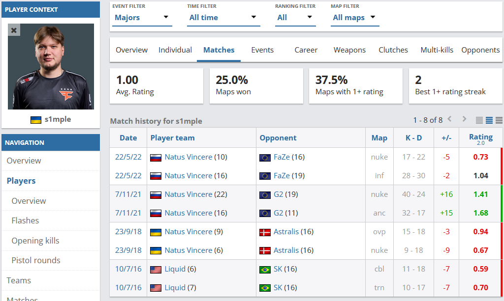Open the Time filter dropdown showing All time
The height and width of the screenshot is (301, 504).
[x=223, y=18]
